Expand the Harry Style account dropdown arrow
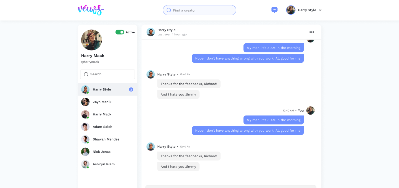Screen dimensions: 399x188 point(320,10)
